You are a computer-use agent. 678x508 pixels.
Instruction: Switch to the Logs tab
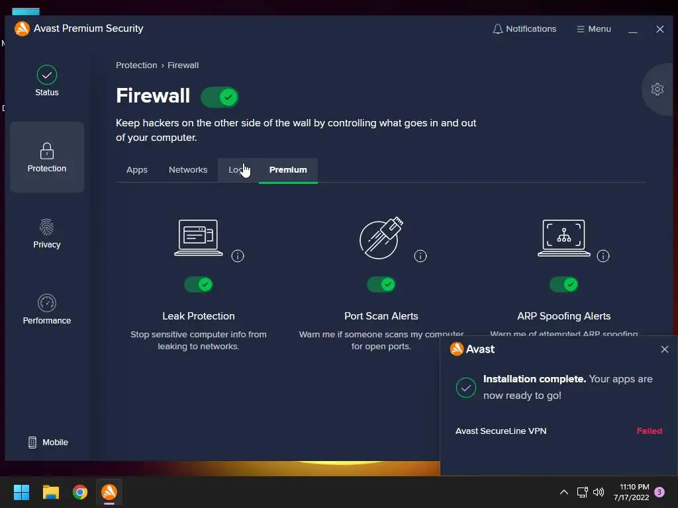238,170
